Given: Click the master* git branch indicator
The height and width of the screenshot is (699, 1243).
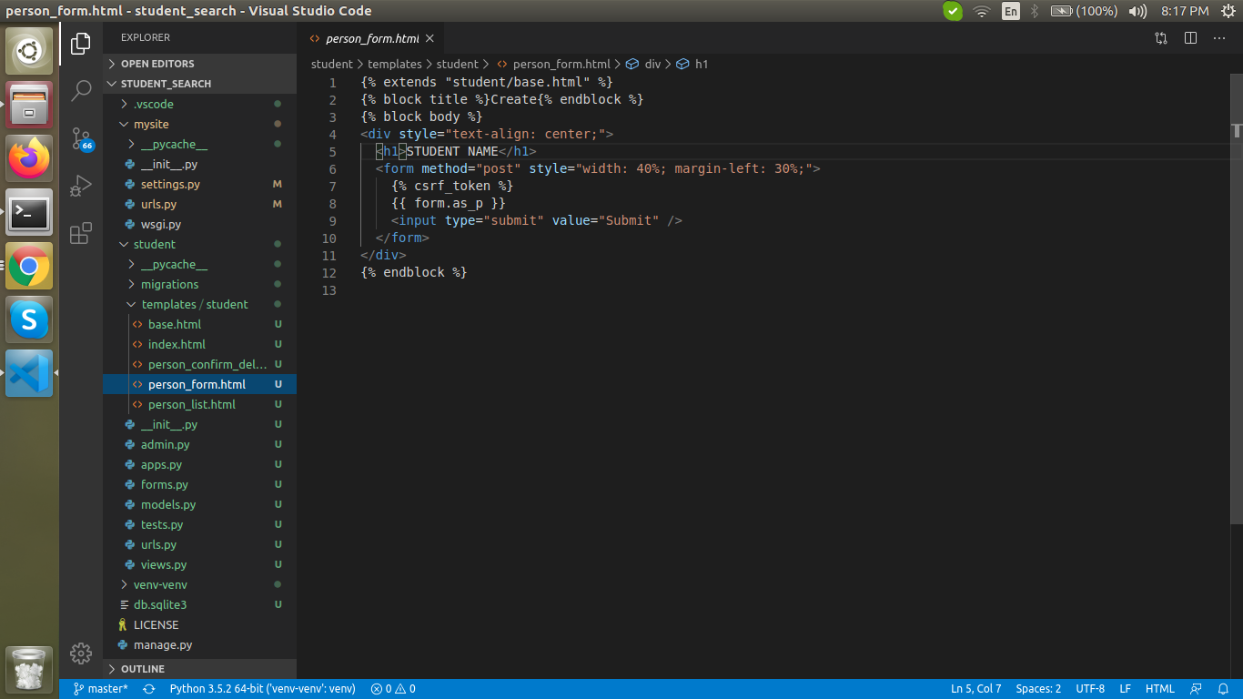Looking at the screenshot, I should click(101, 689).
